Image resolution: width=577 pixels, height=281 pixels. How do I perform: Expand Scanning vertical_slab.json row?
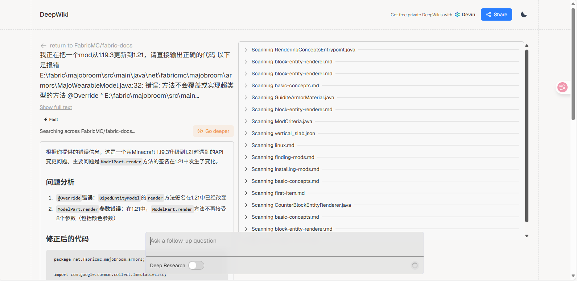[x=382, y=133]
